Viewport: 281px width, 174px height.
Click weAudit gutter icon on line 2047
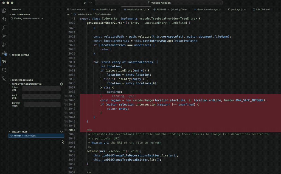66,130
